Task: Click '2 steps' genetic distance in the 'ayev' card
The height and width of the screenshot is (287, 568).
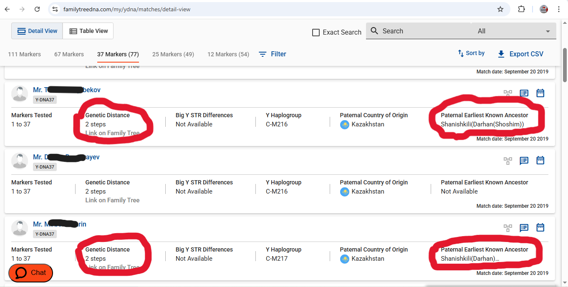Action: [96, 191]
